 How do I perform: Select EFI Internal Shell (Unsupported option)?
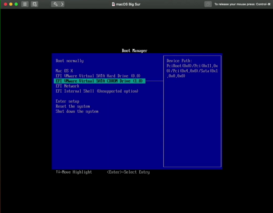pyautogui.click(x=97, y=91)
